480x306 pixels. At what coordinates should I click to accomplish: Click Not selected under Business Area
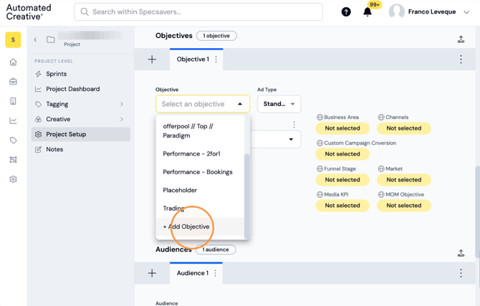pyautogui.click(x=342, y=128)
